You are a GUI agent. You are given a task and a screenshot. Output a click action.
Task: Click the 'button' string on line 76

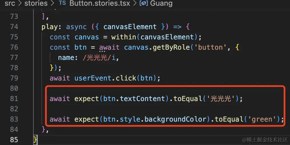click(x=210, y=48)
